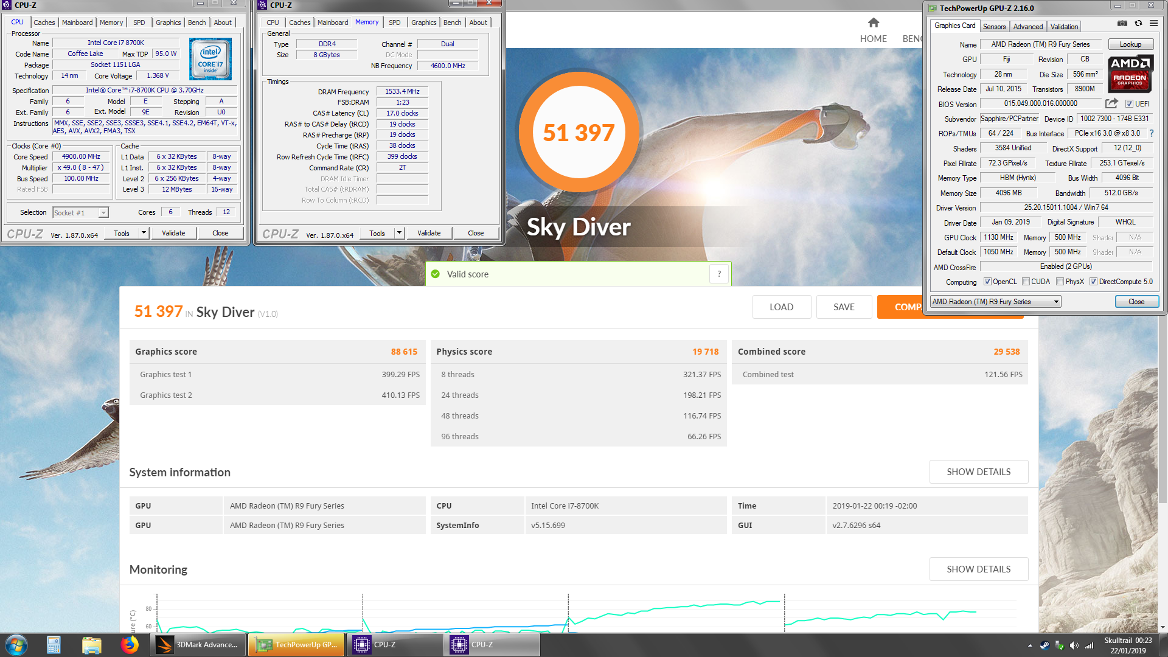1168x657 pixels.
Task: Toggle the CUDA checkbox
Action: (x=1026, y=282)
